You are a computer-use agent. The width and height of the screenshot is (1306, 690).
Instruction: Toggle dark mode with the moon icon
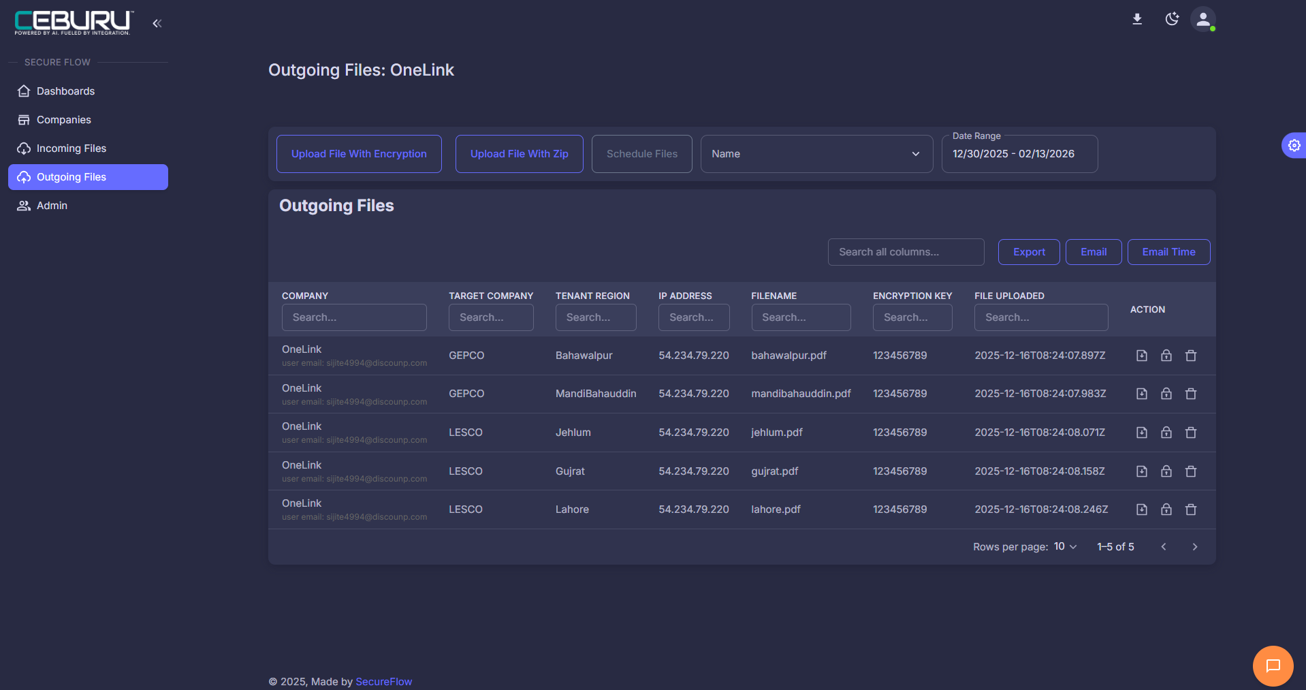tap(1172, 19)
